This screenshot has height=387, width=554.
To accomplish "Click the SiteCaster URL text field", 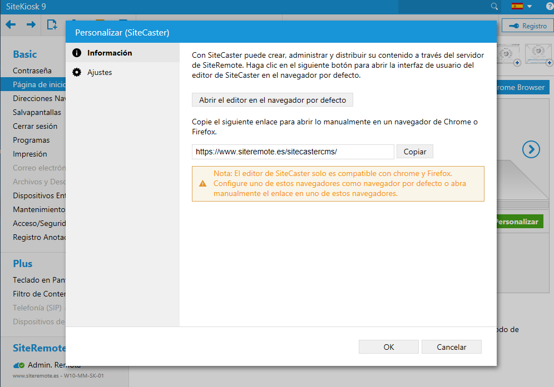I will 293,152.
